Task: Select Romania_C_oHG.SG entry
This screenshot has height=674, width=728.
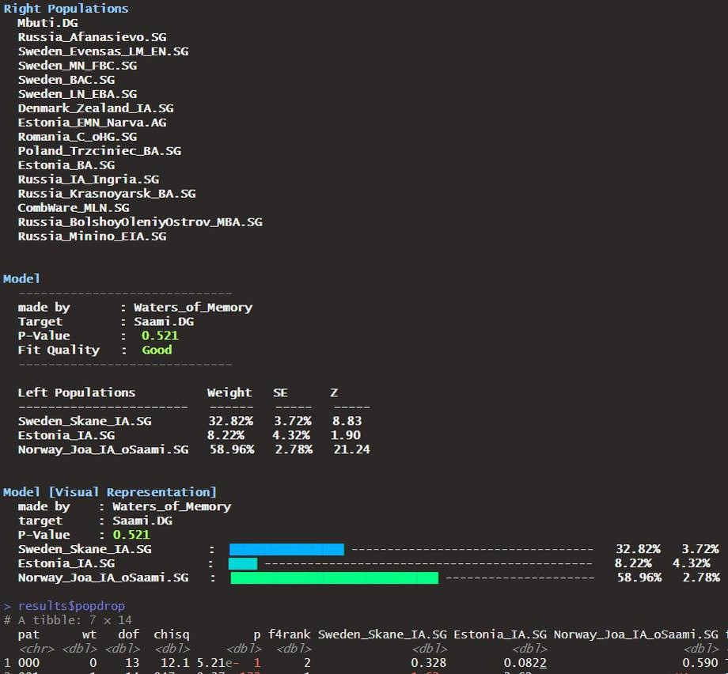Action: [x=78, y=137]
